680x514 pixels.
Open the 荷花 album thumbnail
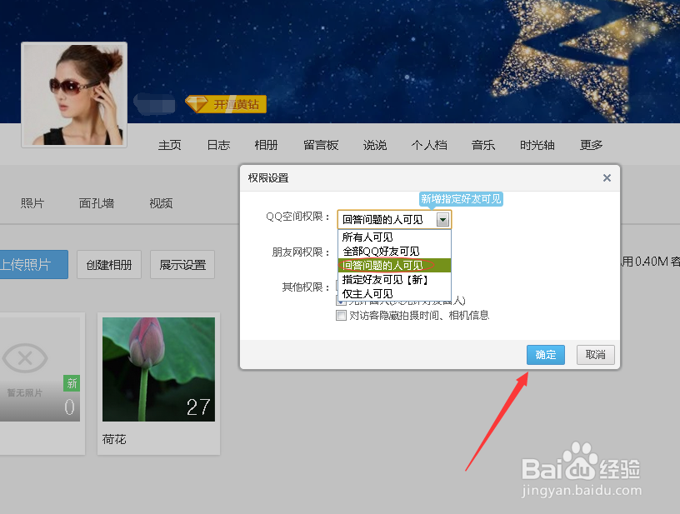158,369
